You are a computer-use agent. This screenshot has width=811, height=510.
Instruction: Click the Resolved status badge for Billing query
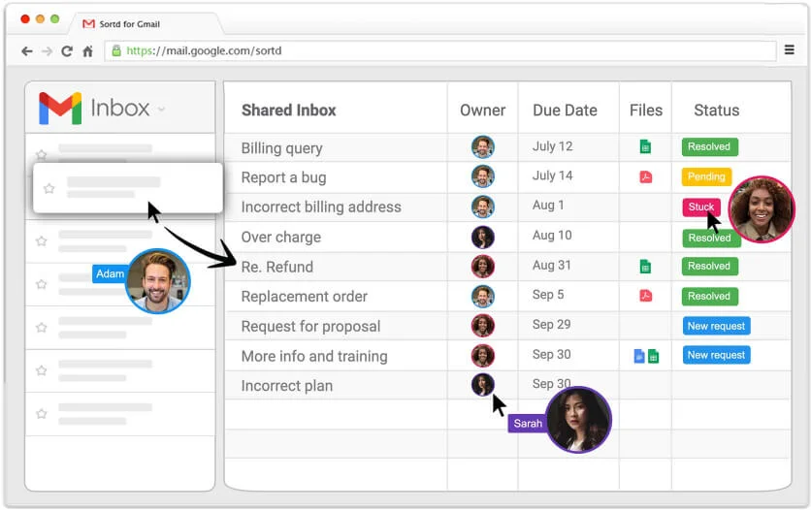coord(709,147)
